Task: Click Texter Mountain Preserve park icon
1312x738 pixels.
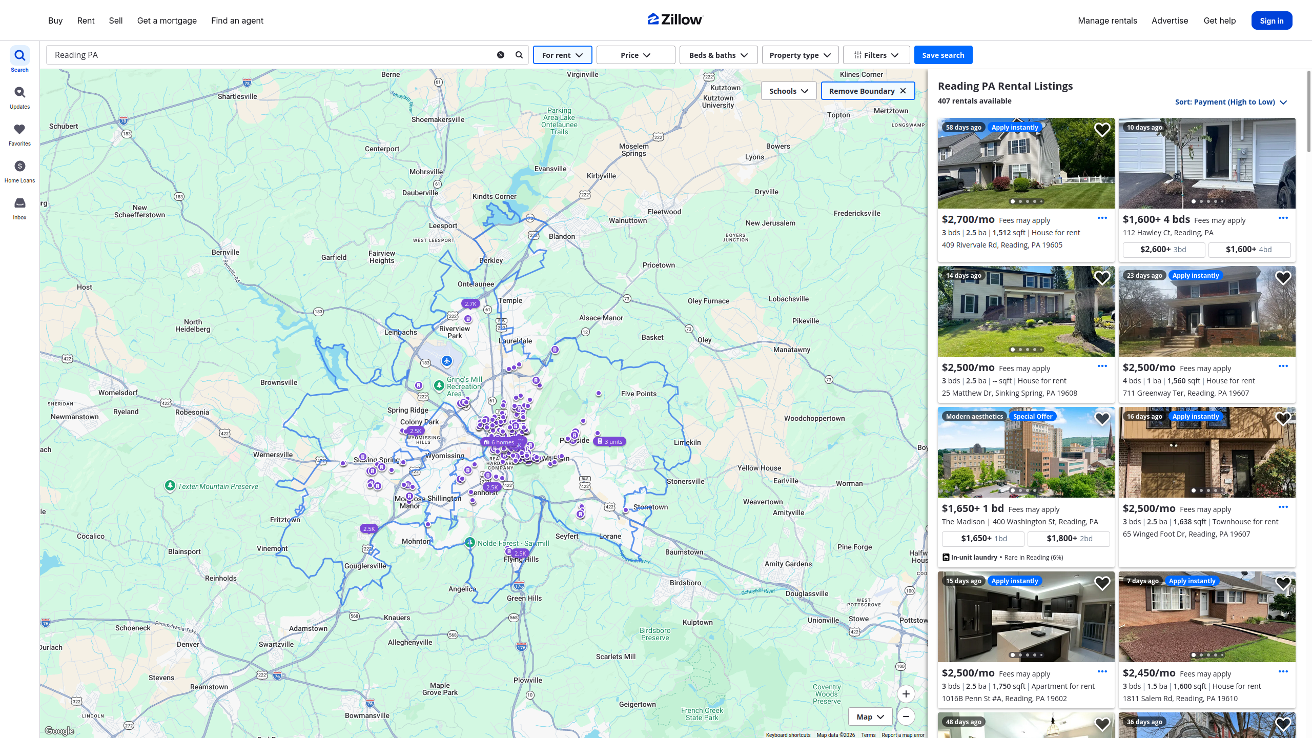Action: pyautogui.click(x=170, y=485)
